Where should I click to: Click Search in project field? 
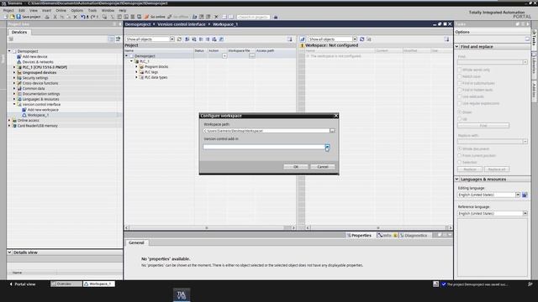(x=253, y=17)
